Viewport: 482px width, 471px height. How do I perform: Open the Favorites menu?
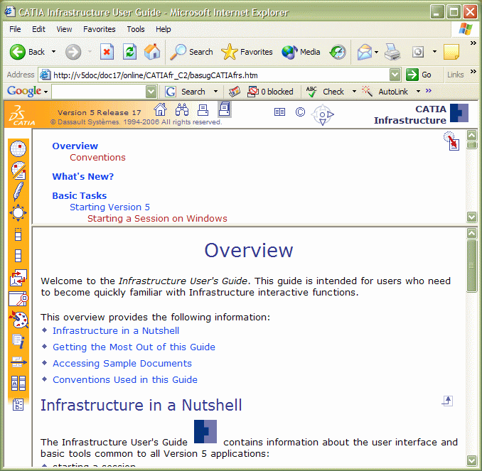coord(100,29)
